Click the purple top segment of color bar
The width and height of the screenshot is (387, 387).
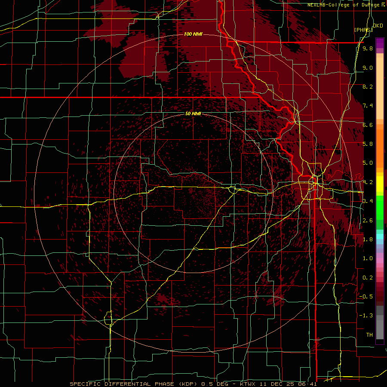tap(380, 43)
